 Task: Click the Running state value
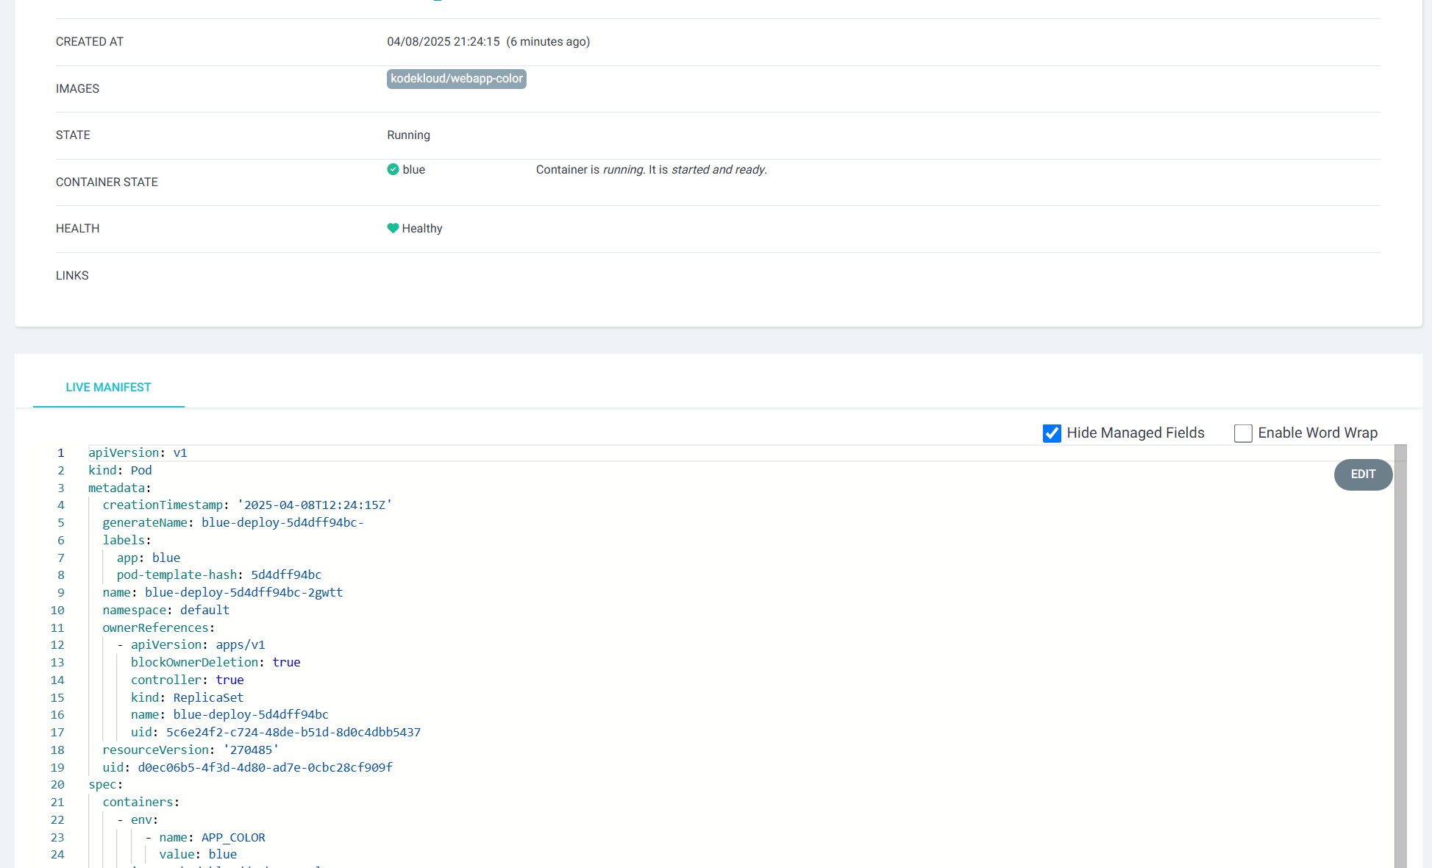tap(408, 135)
